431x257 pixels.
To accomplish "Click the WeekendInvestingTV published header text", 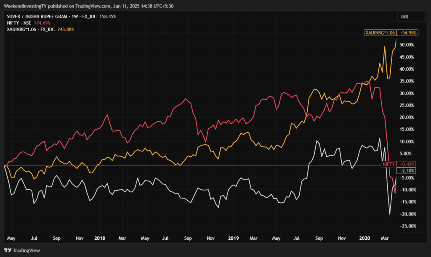I will [88, 6].
